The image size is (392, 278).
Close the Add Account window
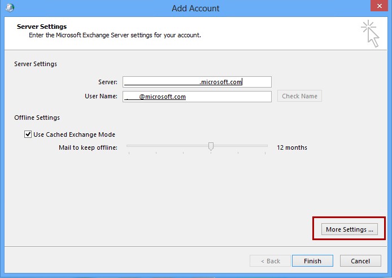click(x=379, y=6)
